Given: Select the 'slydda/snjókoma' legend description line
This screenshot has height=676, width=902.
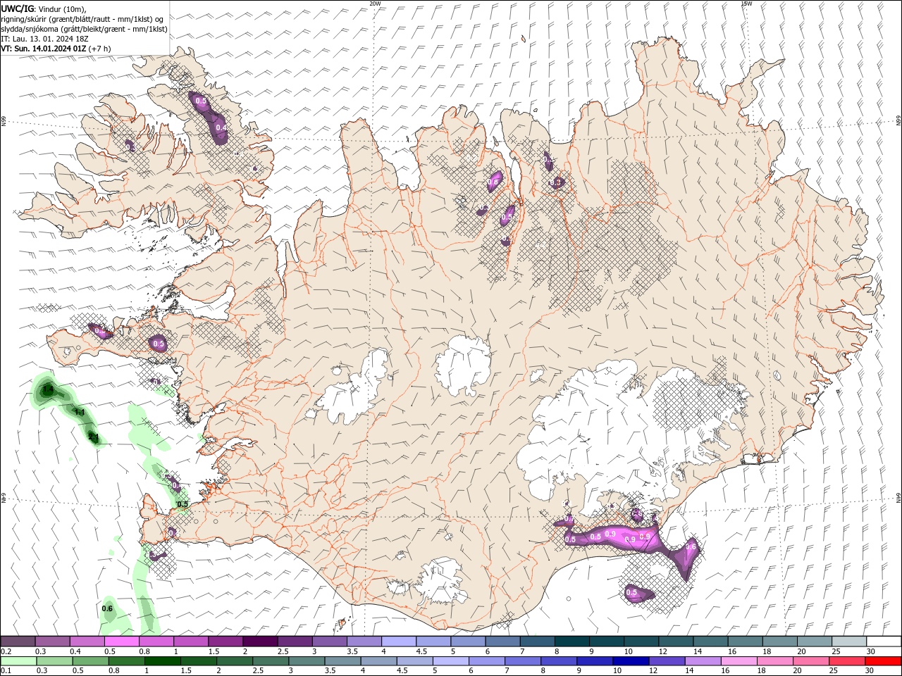Looking at the screenshot, I should click(84, 29).
